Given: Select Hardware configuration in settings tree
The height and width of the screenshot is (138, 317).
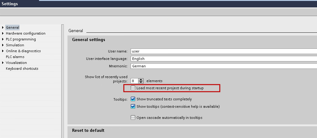Looking at the screenshot, I should pyautogui.click(x=25, y=33).
